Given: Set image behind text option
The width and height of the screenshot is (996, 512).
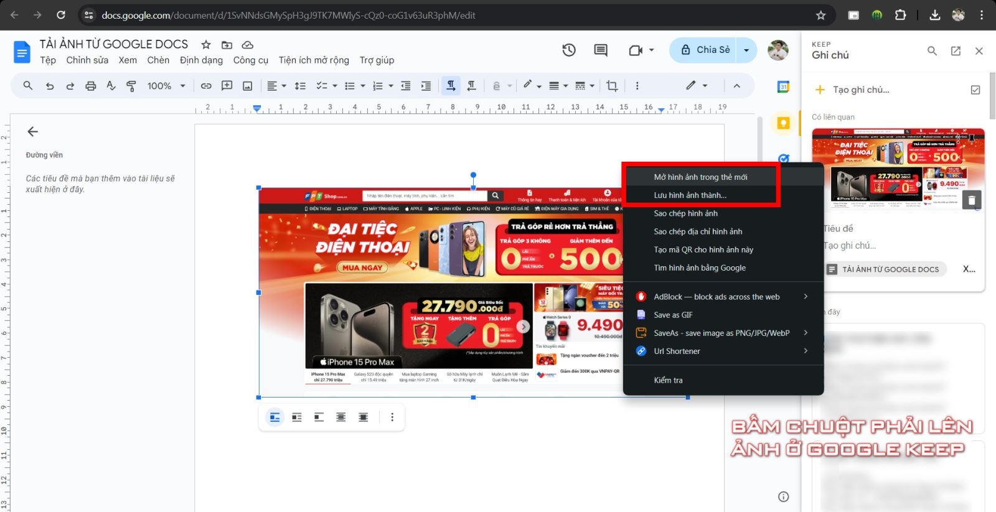Looking at the screenshot, I should click(341, 417).
